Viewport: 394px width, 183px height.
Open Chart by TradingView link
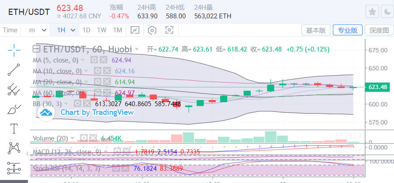(97, 112)
